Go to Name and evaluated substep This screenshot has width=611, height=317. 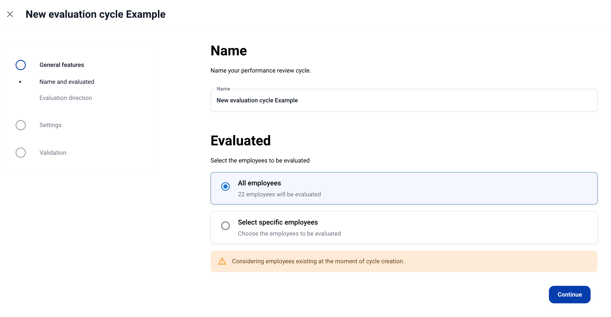coord(67,82)
